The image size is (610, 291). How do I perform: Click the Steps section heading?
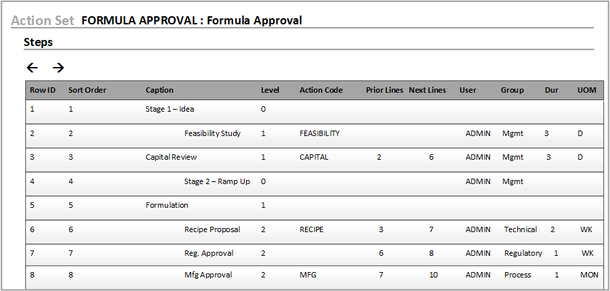point(38,42)
